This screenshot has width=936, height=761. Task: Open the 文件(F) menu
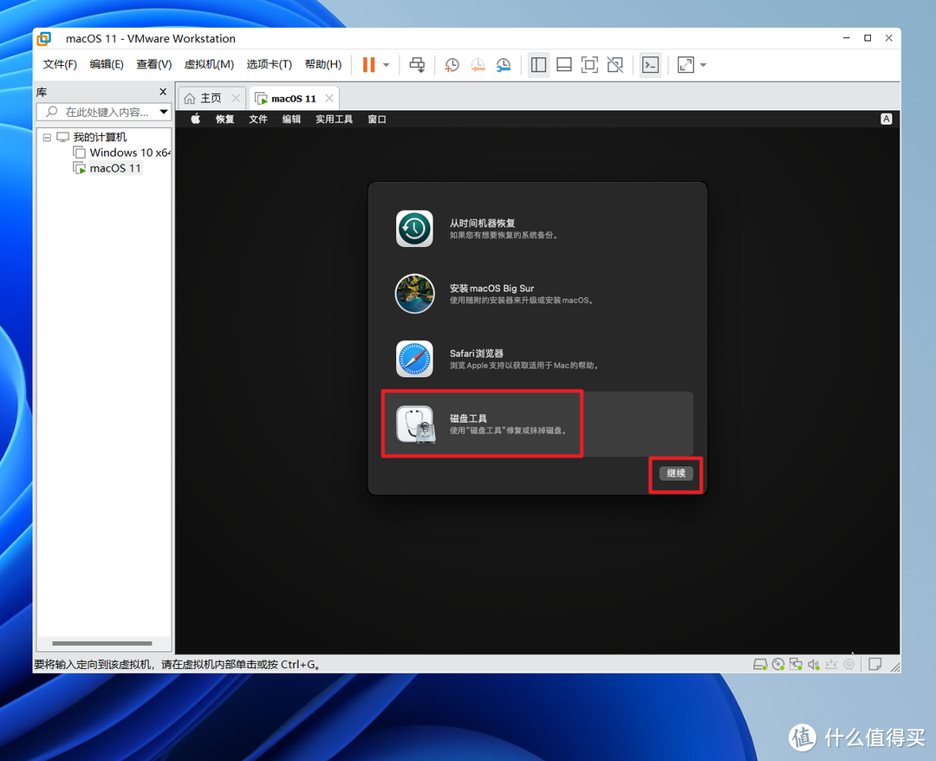(x=60, y=64)
